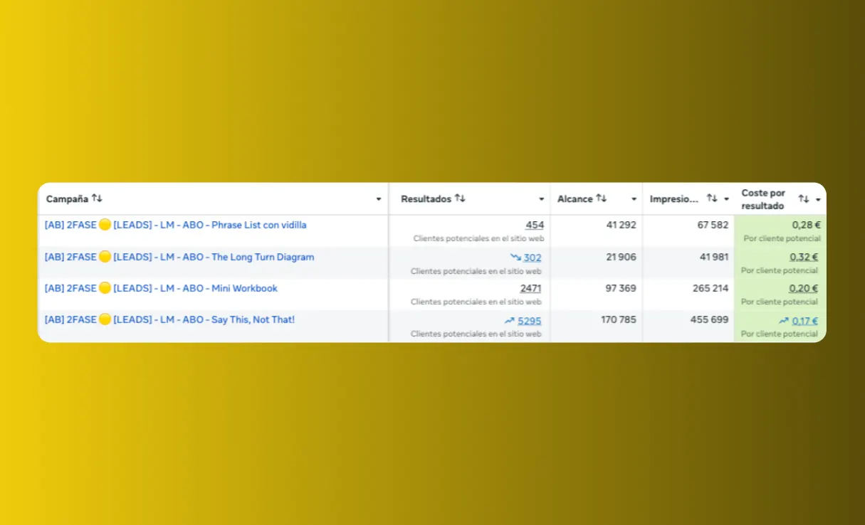The width and height of the screenshot is (865, 525).
Task: Click the Alcance header label
Action: pos(575,199)
